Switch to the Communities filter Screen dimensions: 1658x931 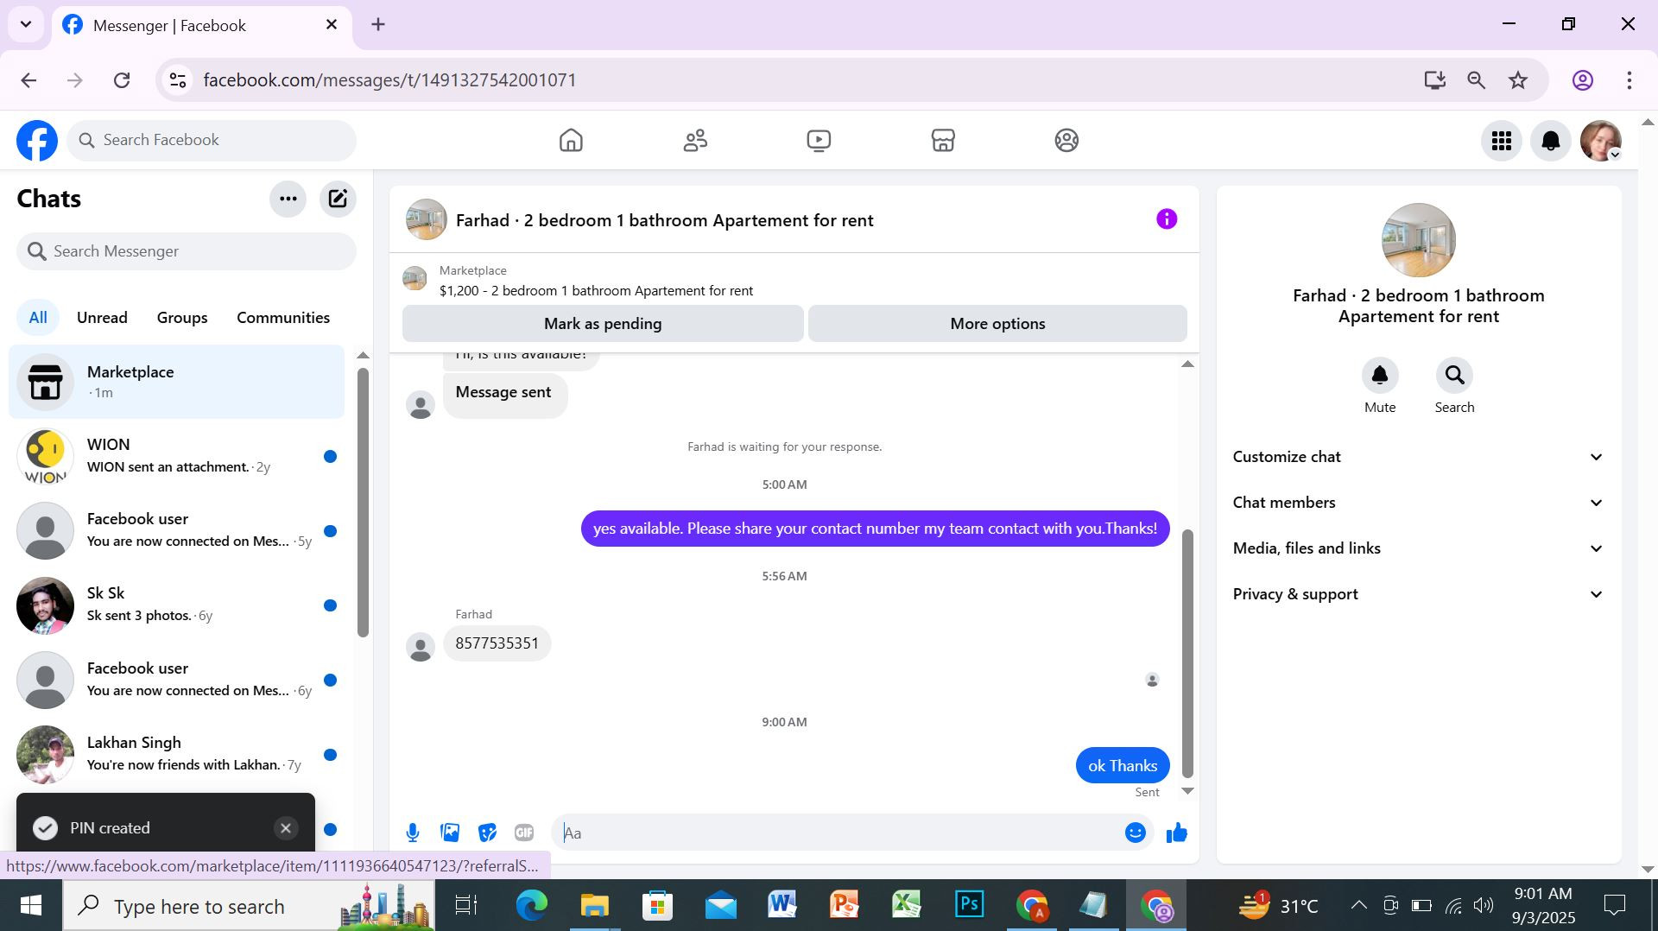283,318
